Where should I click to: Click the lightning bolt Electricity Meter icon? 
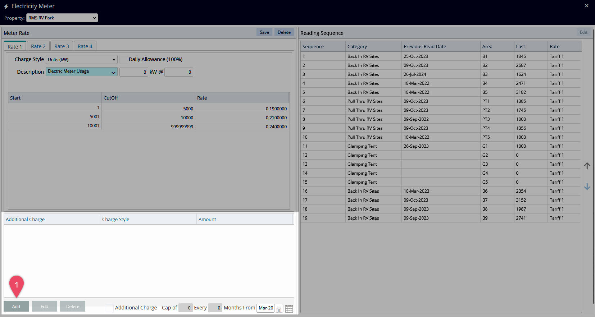coord(6,6)
